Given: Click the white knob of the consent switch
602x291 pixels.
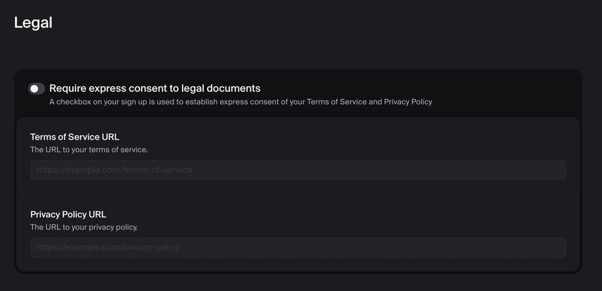Looking at the screenshot, I should coord(34,88).
